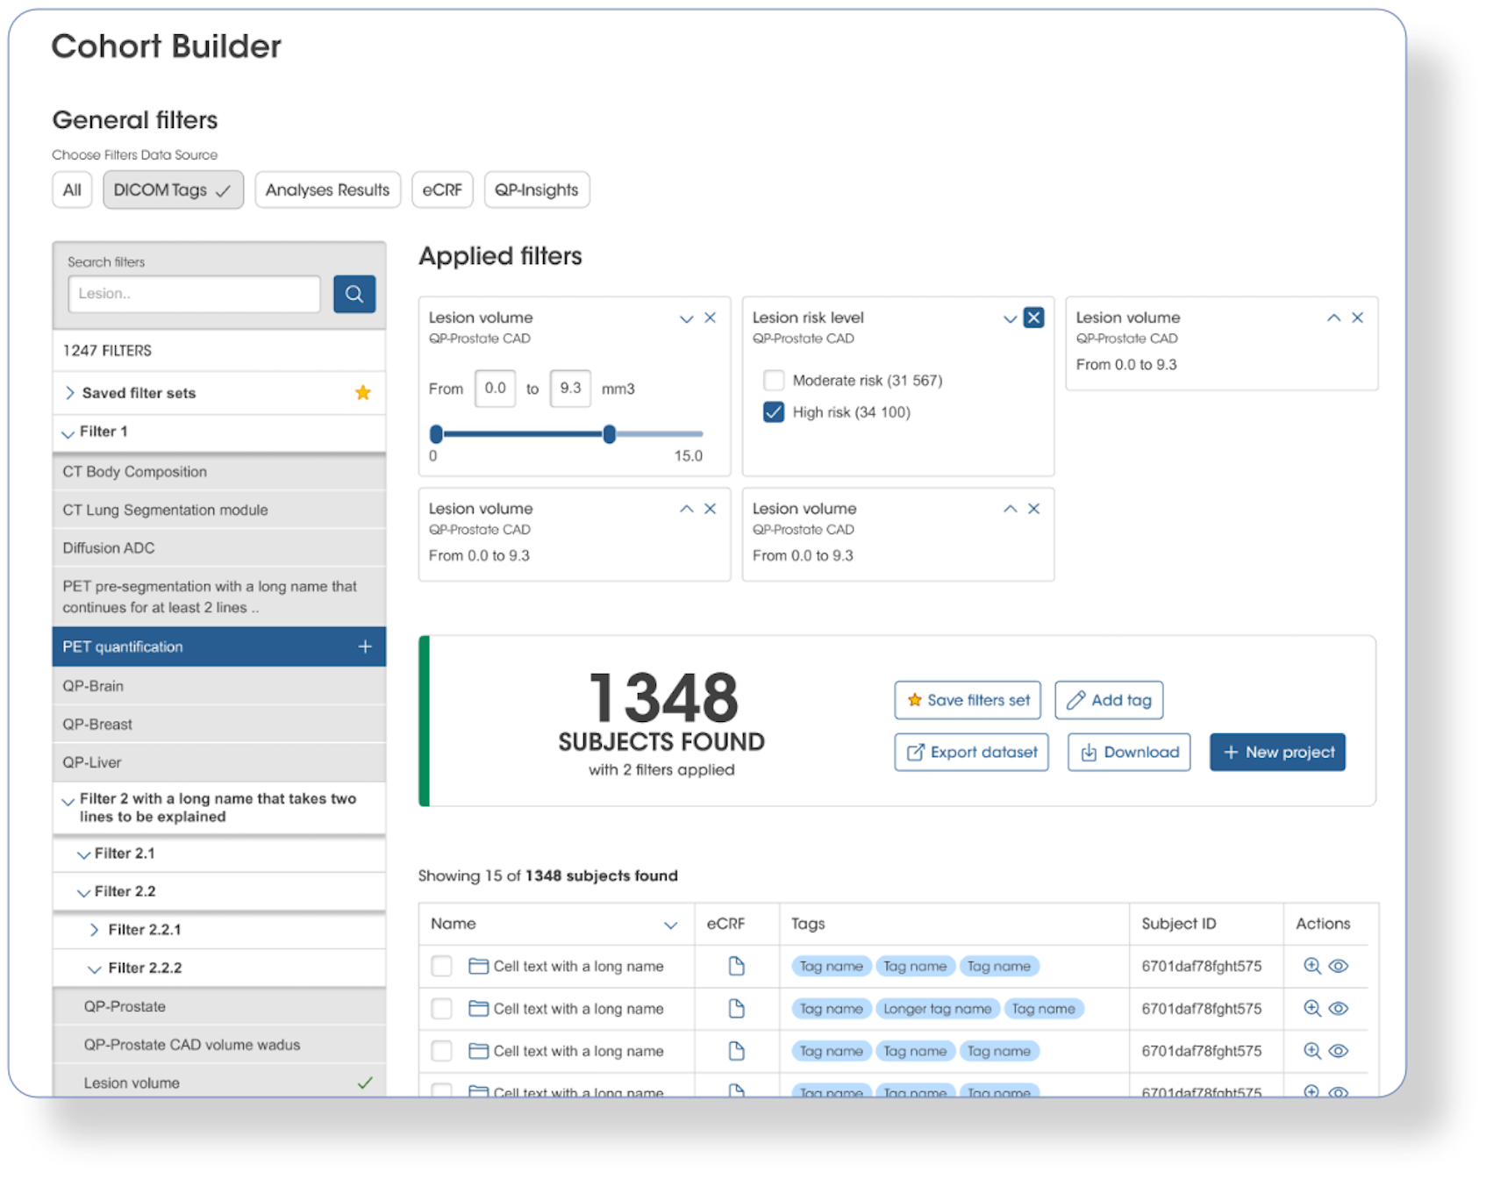Remove the Lesion risk level filter card
Screen dimensions: 1486x1179
tap(1034, 318)
